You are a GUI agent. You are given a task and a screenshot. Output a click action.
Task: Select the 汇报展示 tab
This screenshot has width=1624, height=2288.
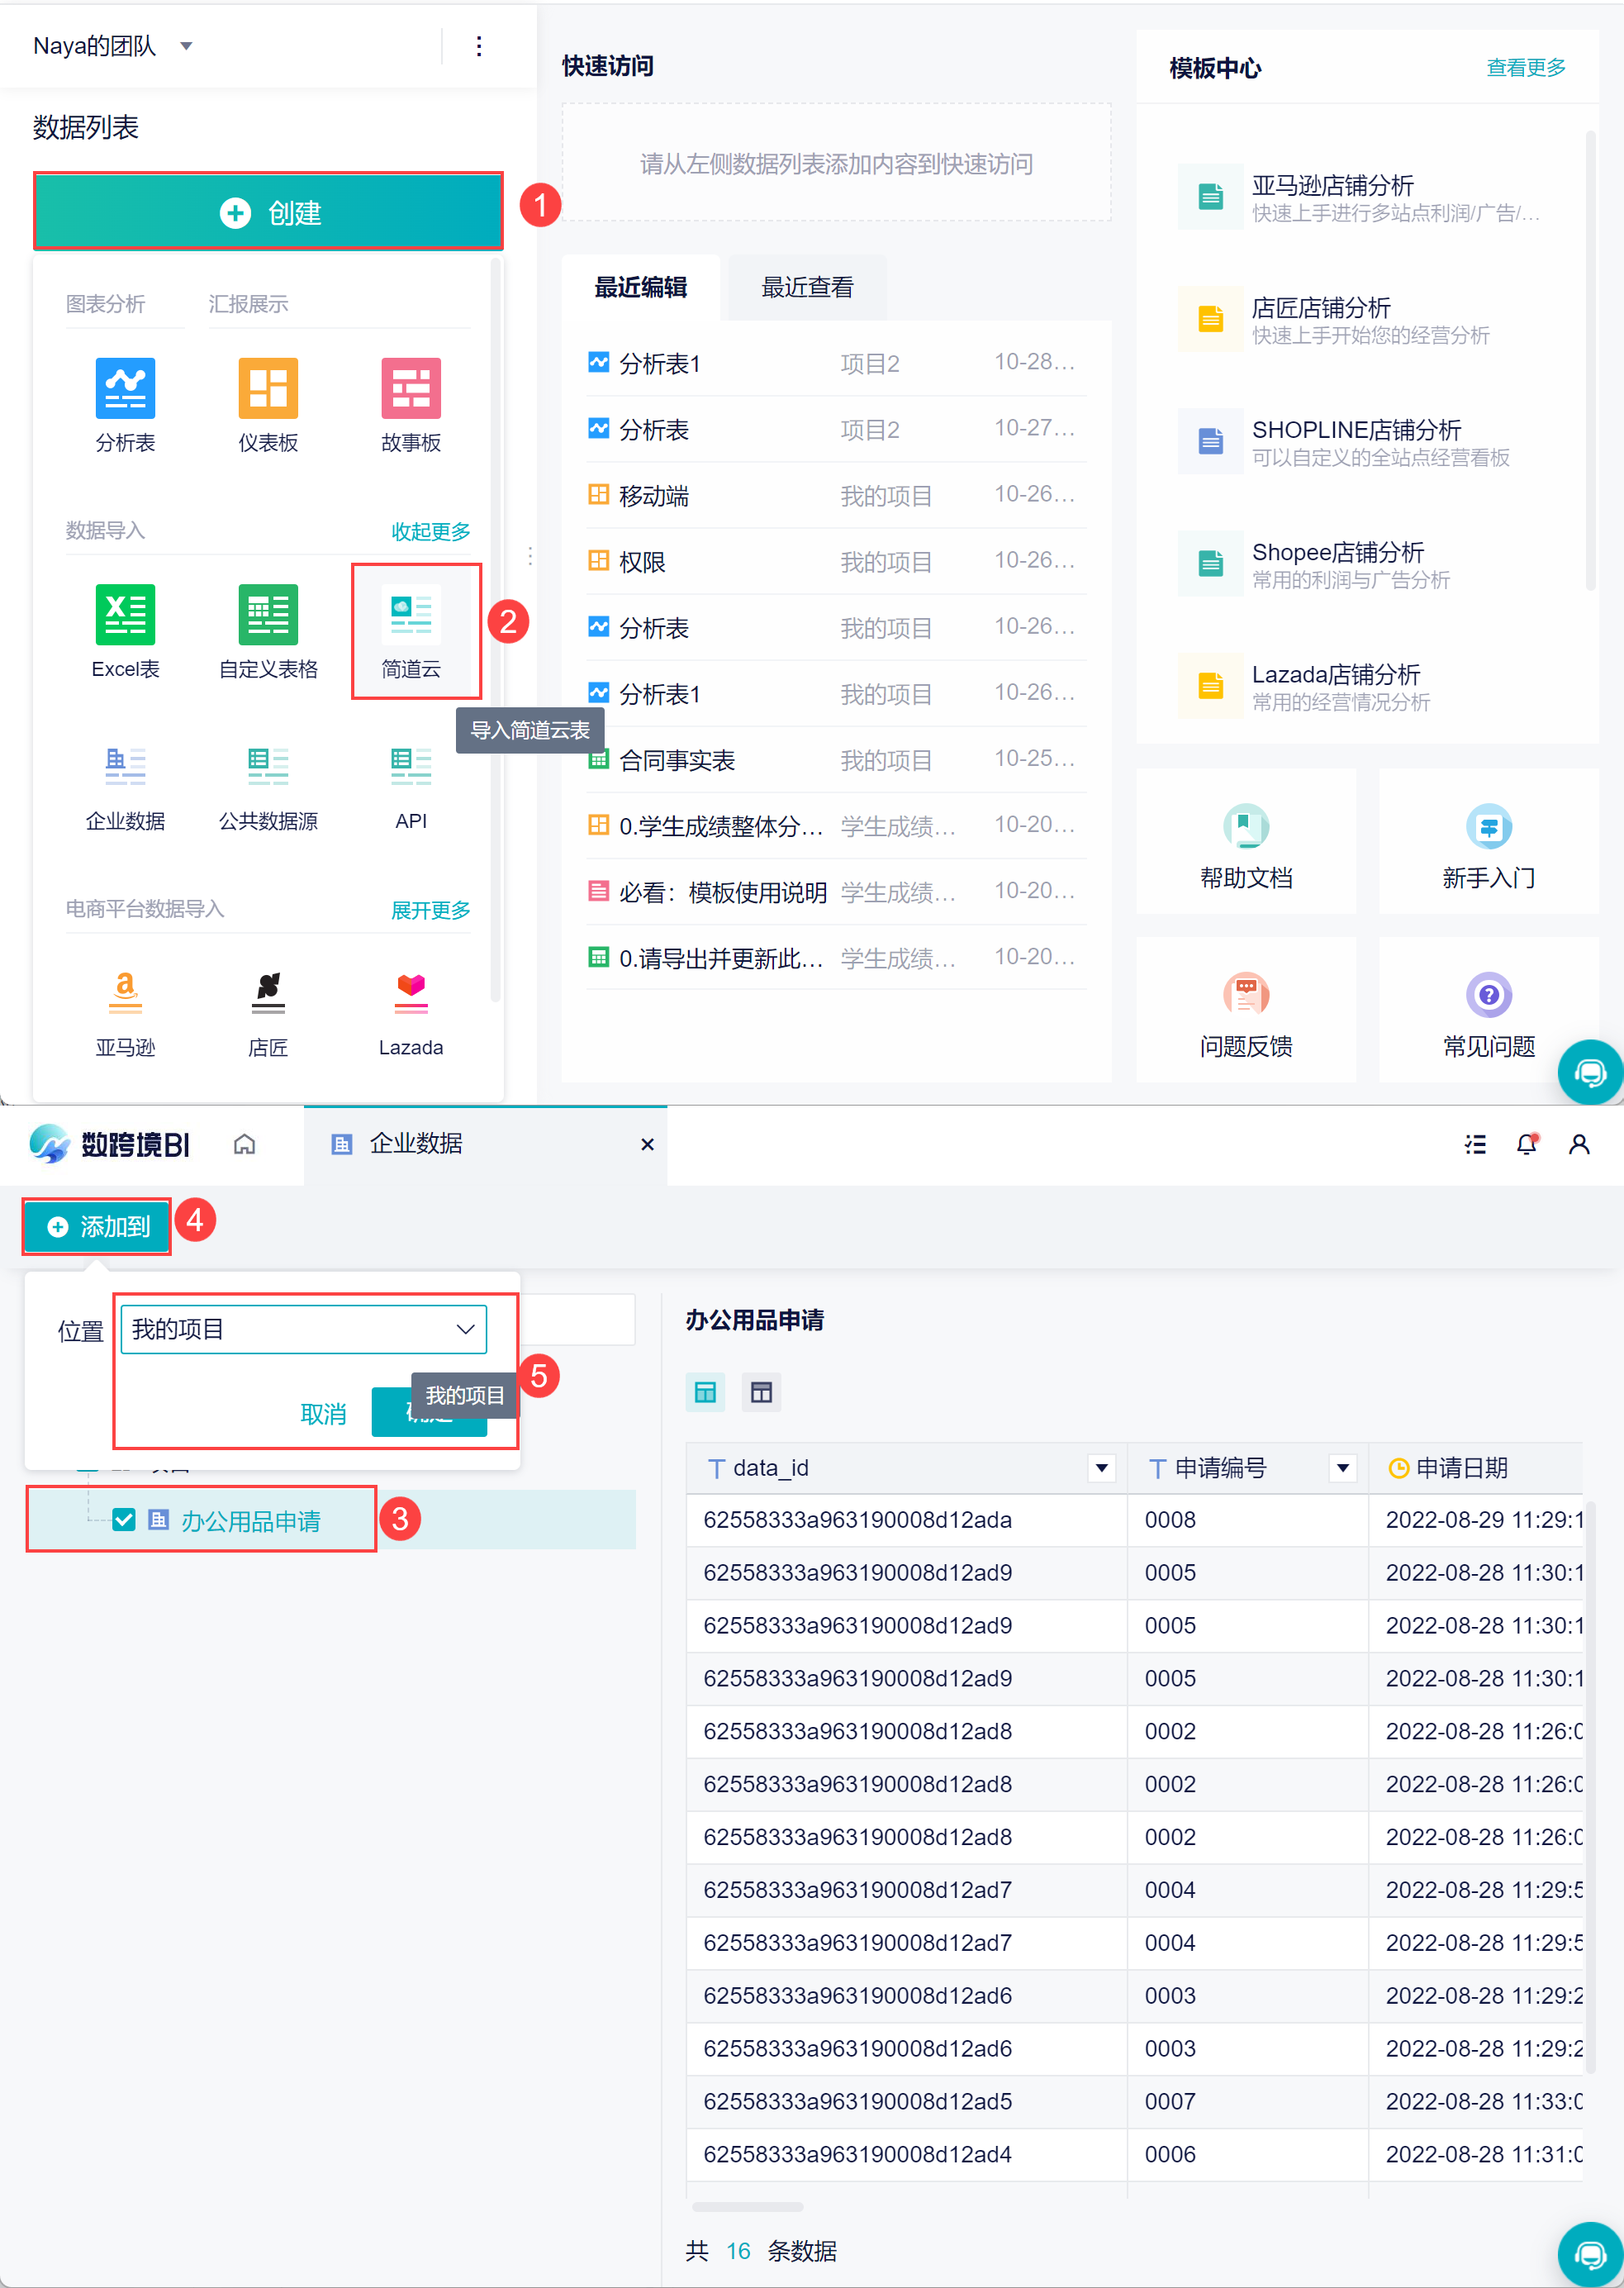(248, 304)
